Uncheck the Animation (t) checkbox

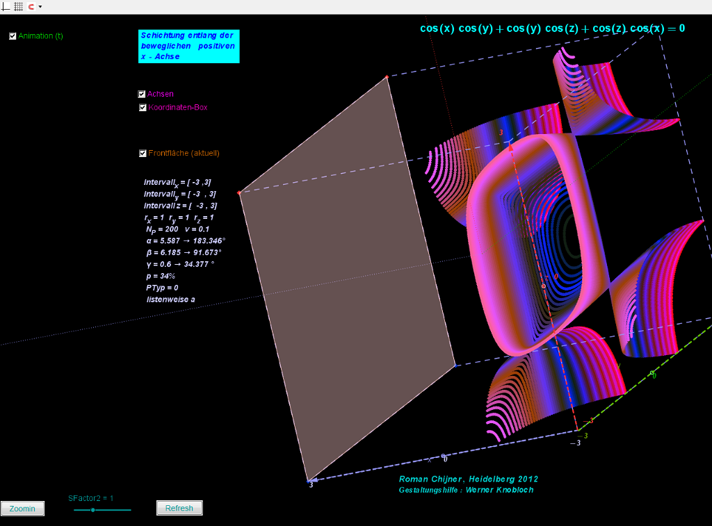point(13,36)
